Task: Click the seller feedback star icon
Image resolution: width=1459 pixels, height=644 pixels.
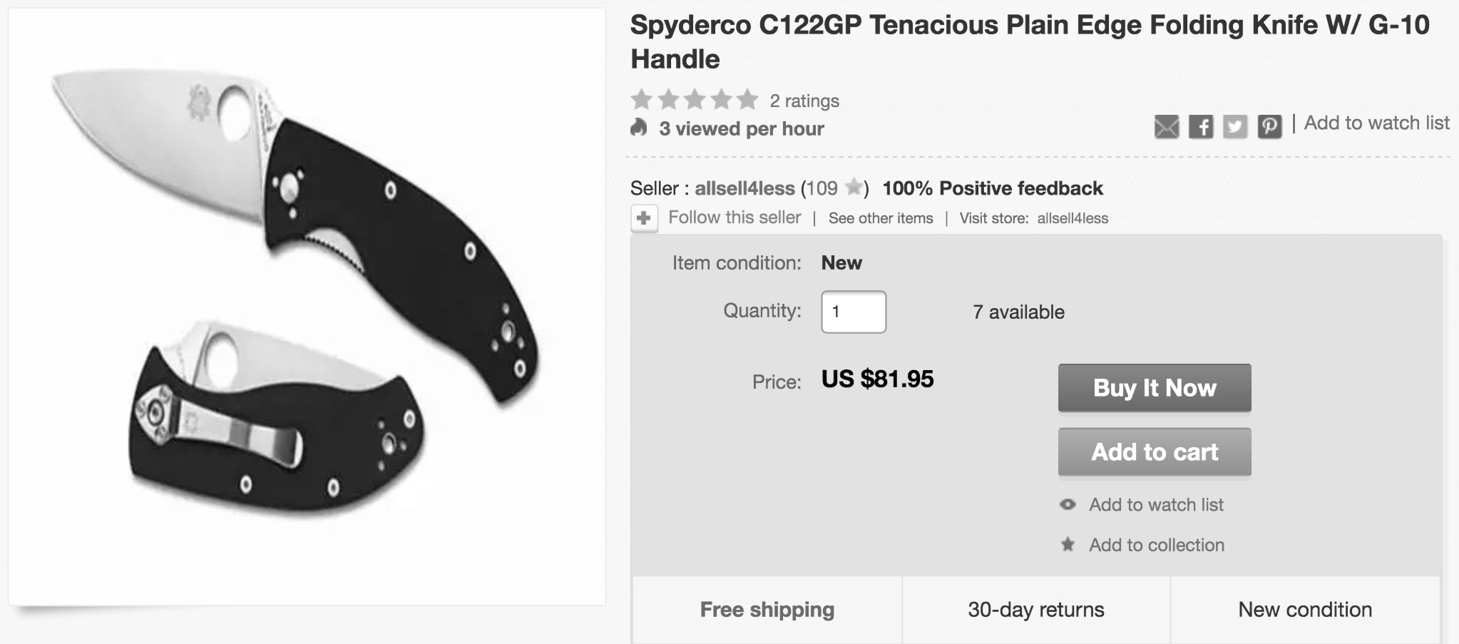Action: pyautogui.click(x=853, y=188)
